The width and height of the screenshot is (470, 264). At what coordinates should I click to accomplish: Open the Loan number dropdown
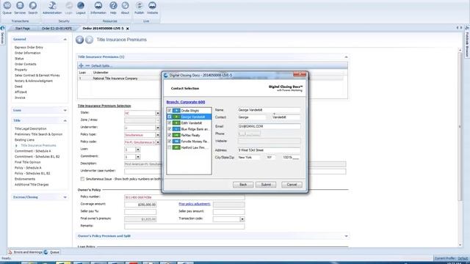[x=138, y=150]
